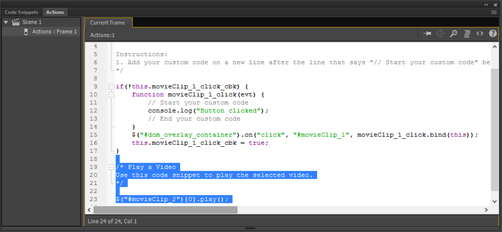Viewport: 502px width, 232px height.
Task: Insert a target path using crosshair icon
Action: [440, 33]
